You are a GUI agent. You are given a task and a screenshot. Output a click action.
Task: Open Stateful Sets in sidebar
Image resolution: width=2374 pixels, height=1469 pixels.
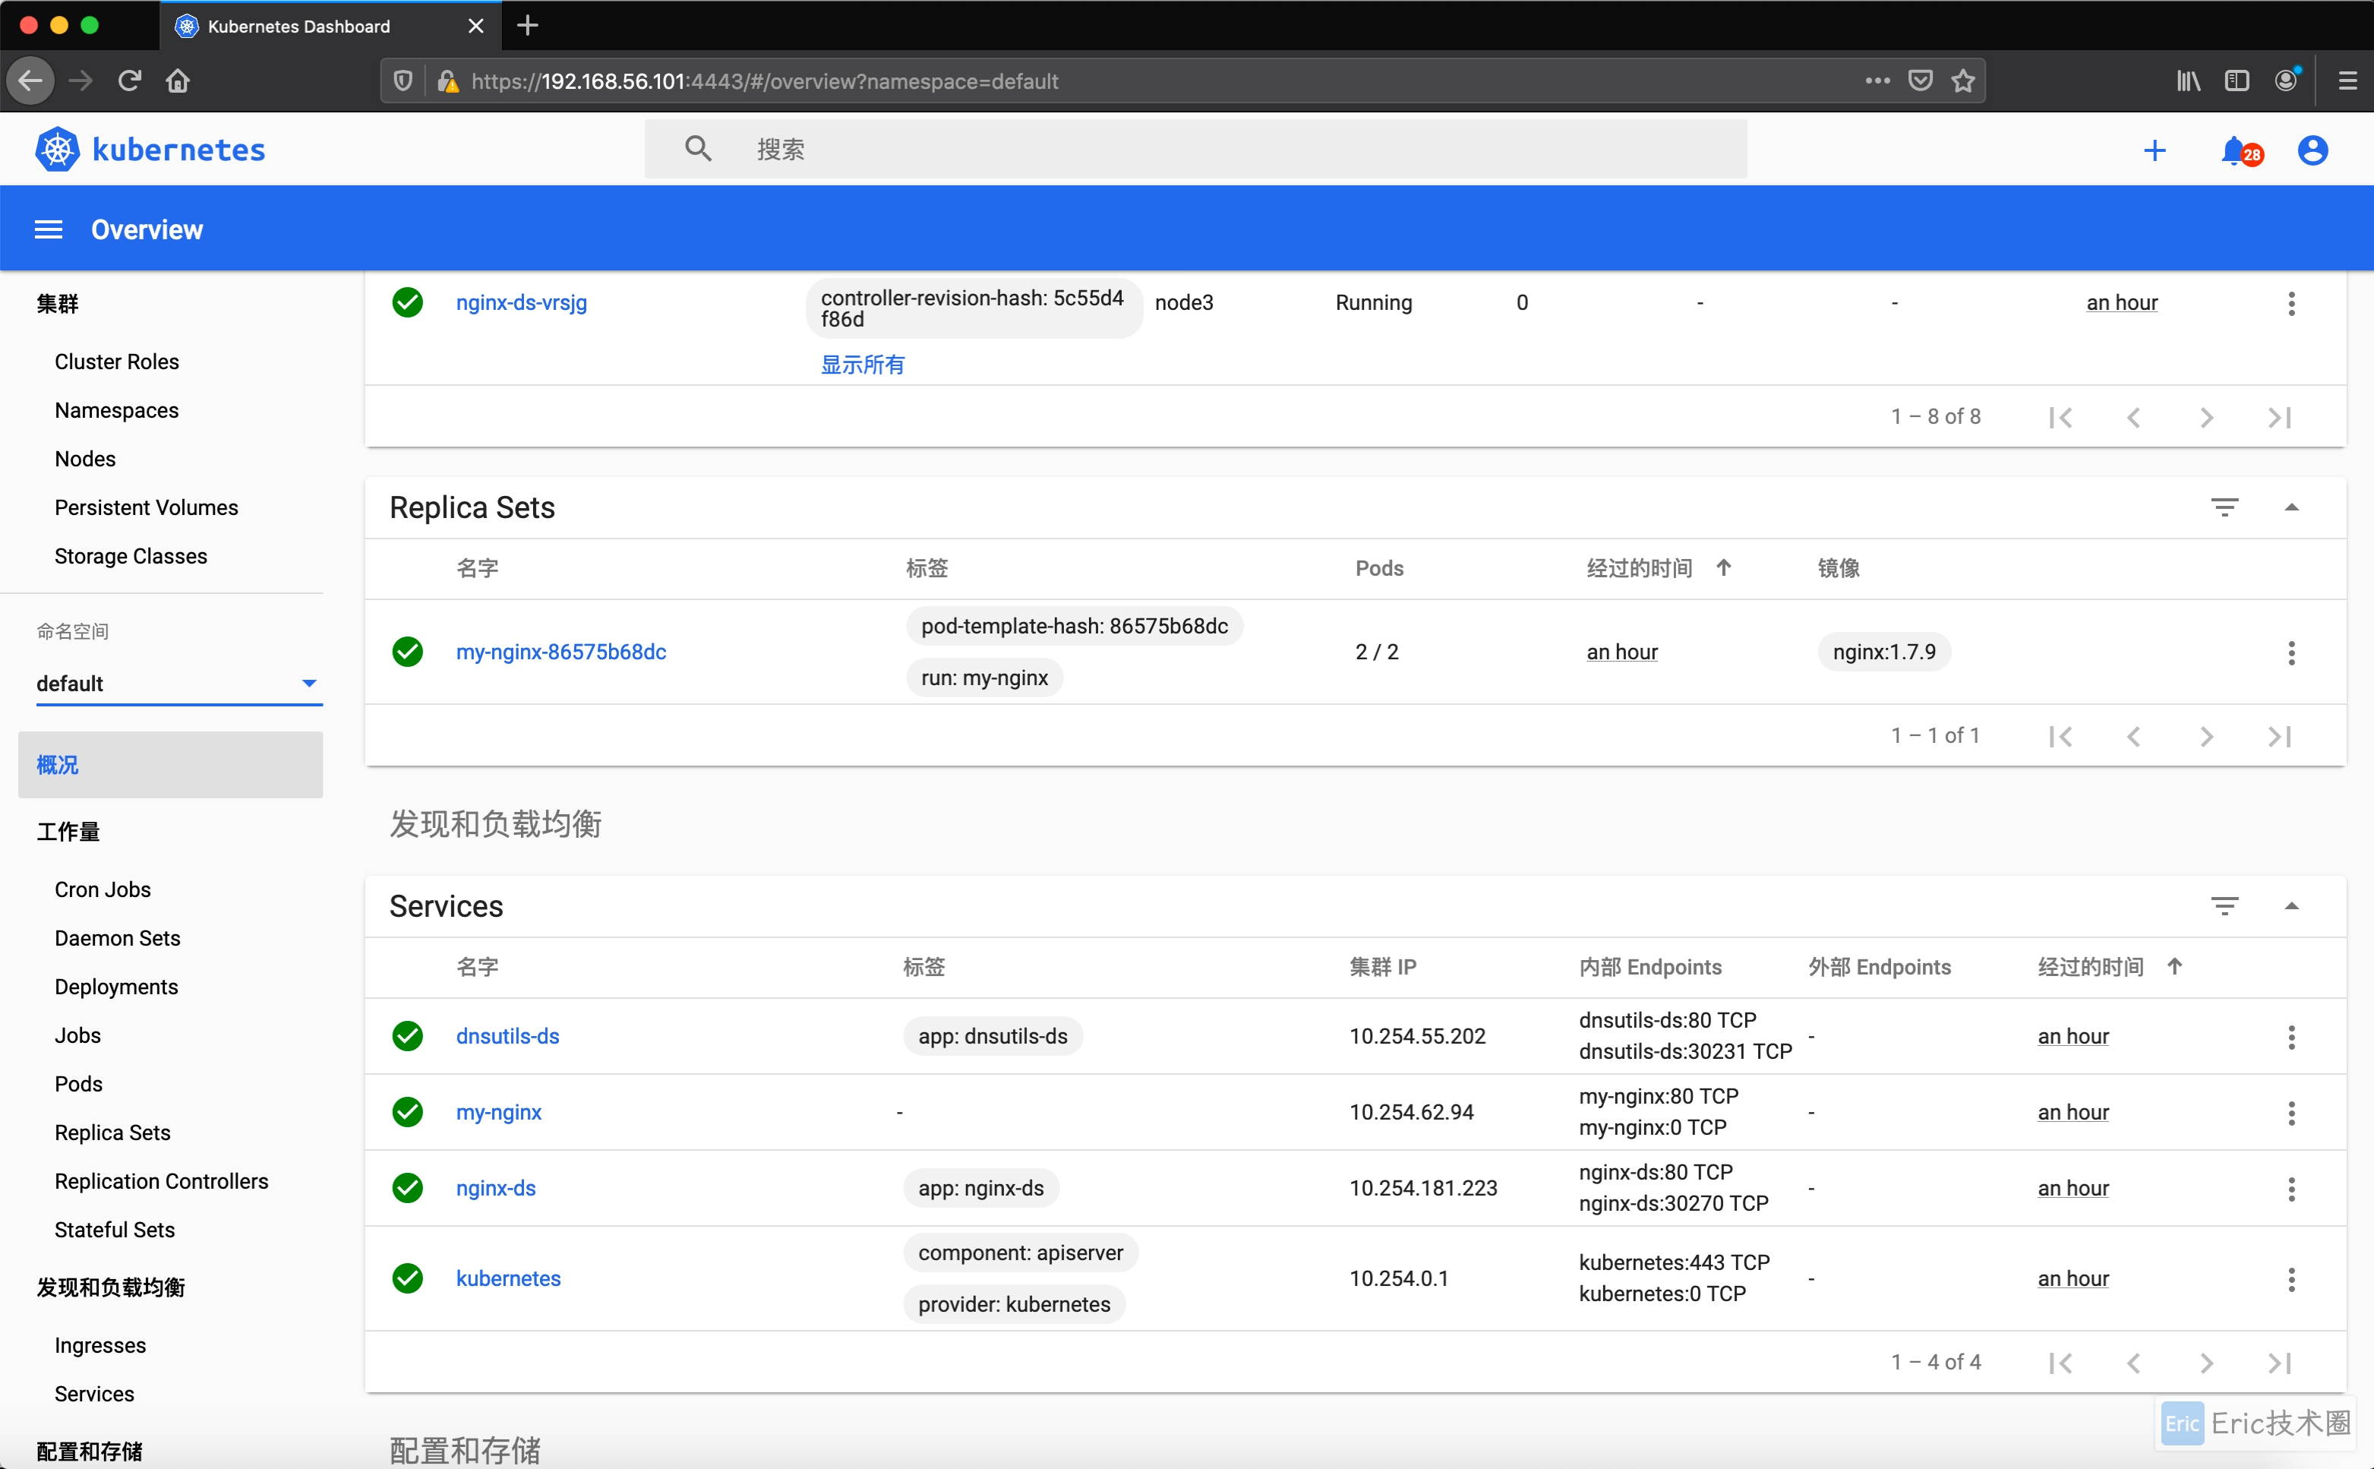click(x=115, y=1229)
